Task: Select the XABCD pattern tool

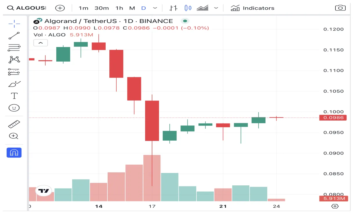Action: coord(14,59)
